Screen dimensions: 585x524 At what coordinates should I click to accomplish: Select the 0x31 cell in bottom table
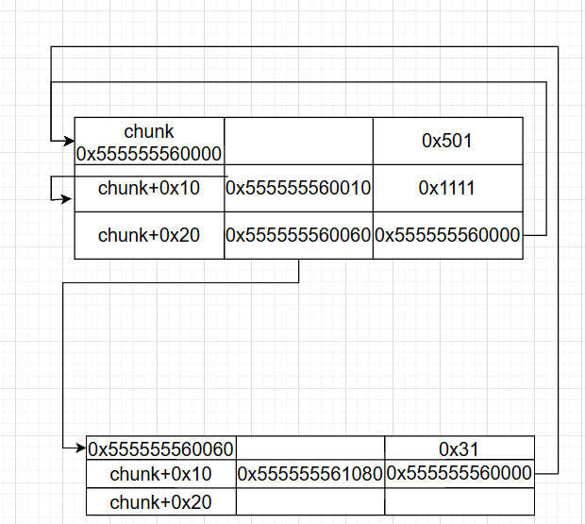(x=460, y=447)
